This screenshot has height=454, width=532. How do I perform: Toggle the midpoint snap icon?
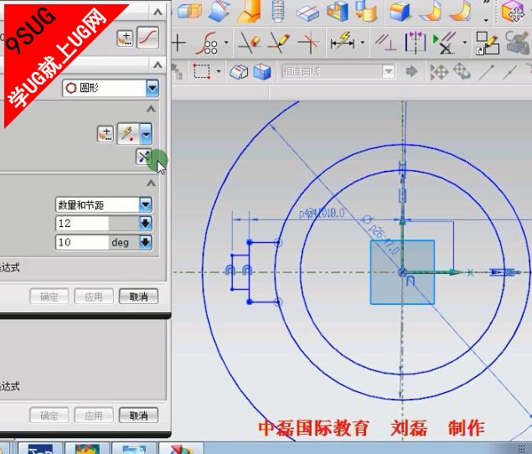tap(510, 71)
